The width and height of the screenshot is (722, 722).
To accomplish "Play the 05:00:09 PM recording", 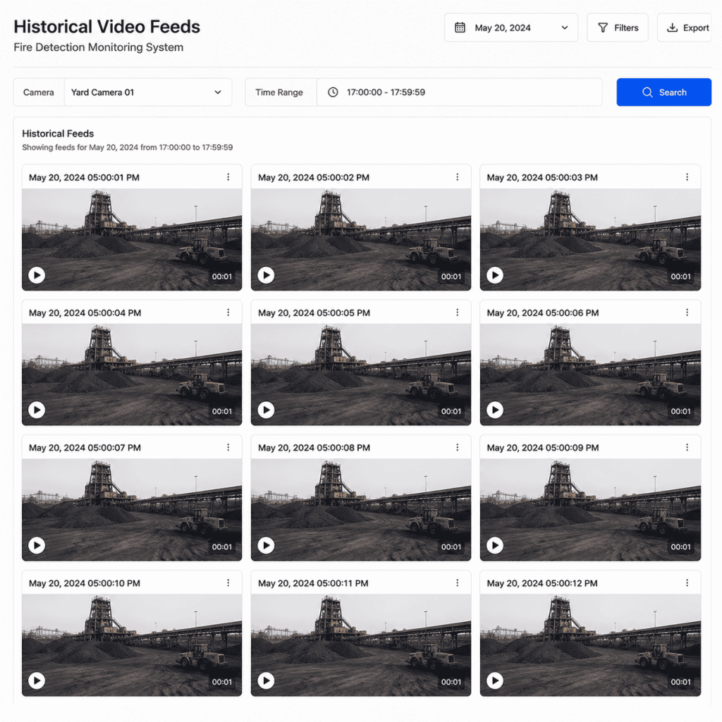I will [495, 545].
